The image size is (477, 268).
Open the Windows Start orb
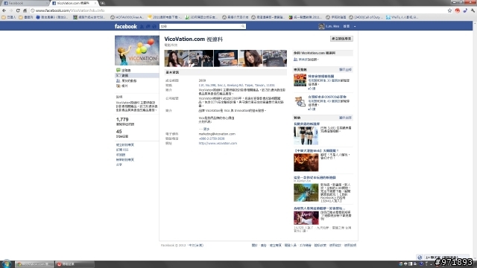pos(7,264)
